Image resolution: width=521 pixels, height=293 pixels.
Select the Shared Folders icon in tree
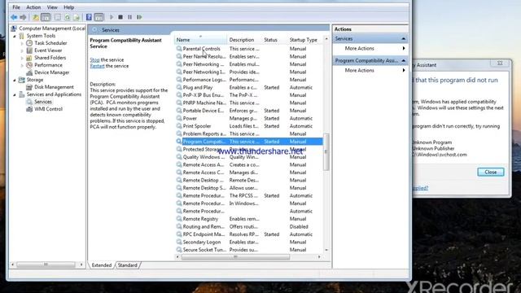point(29,58)
